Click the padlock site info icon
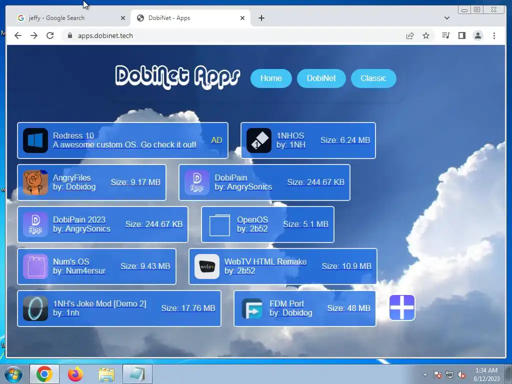 pos(69,35)
